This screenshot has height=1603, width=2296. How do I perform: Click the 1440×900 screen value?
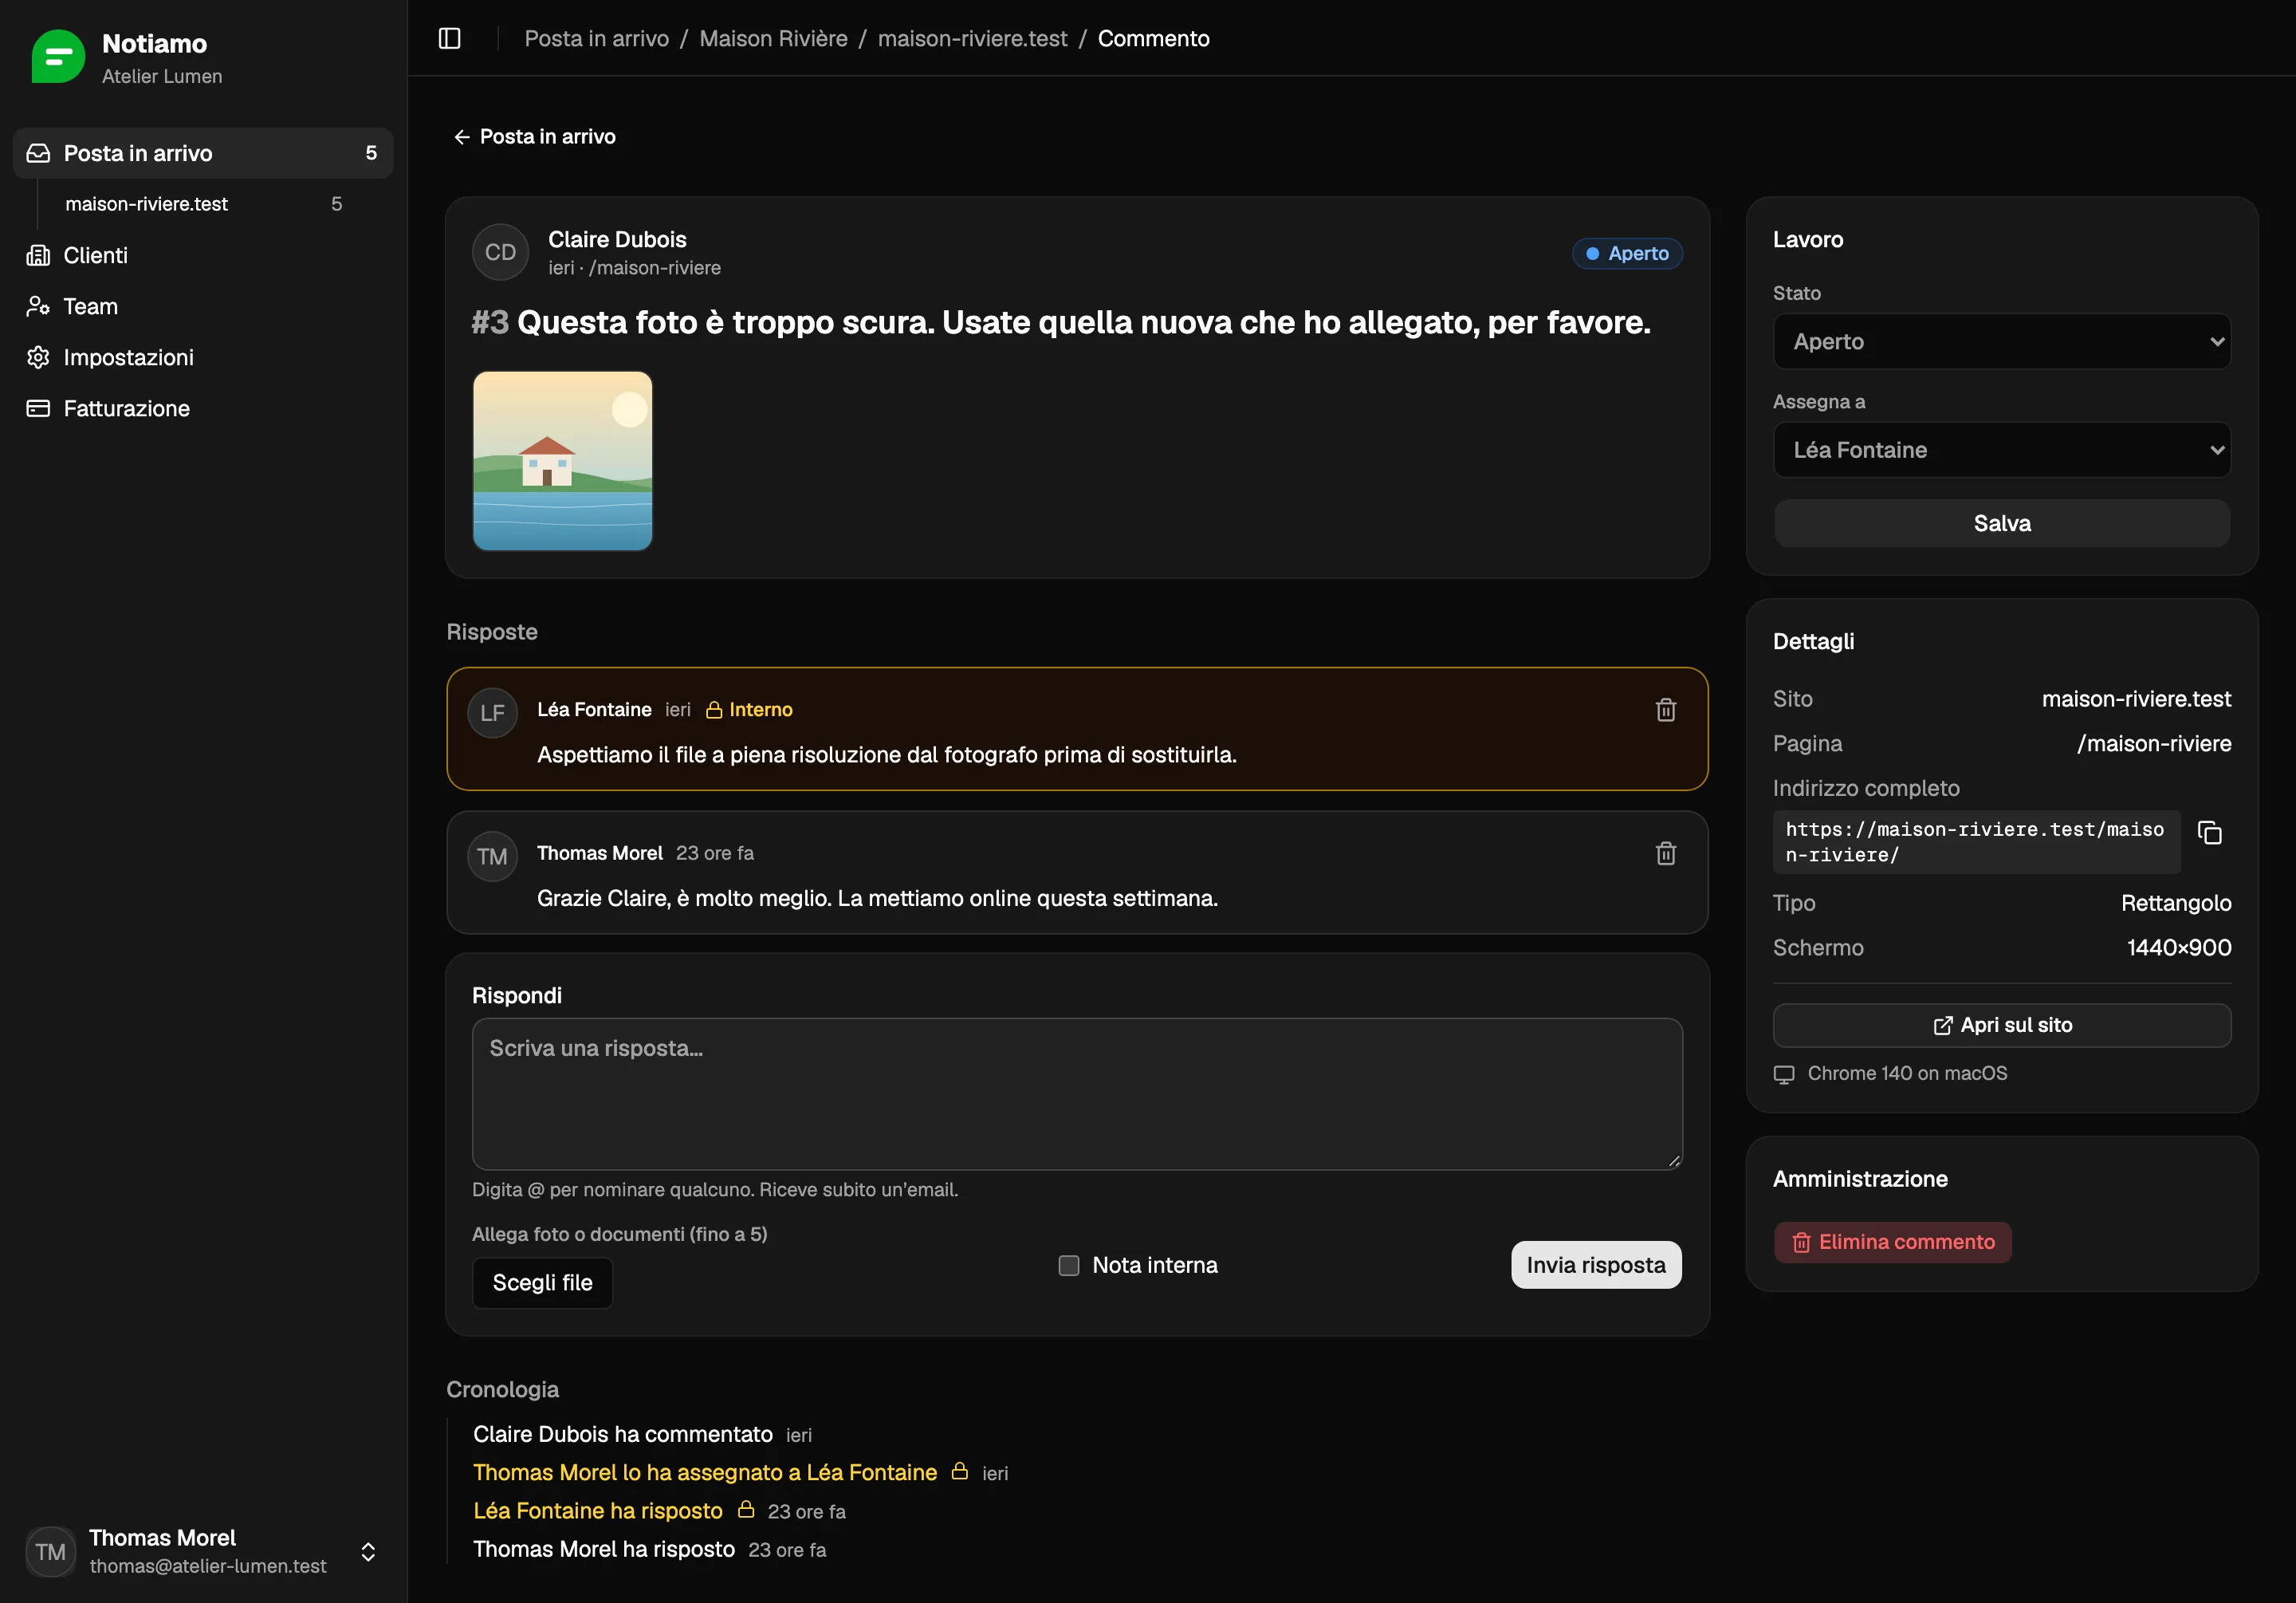(x=2179, y=947)
